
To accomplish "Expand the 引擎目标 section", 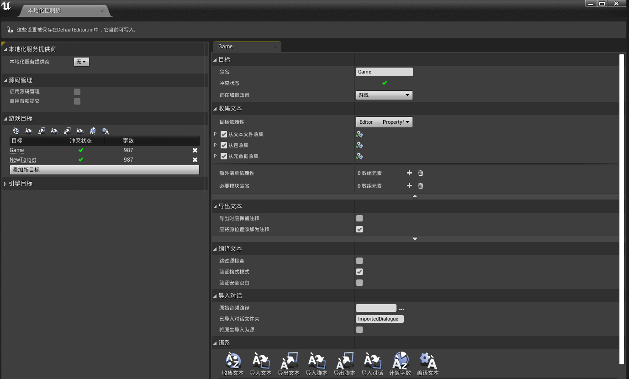I will 5,184.
